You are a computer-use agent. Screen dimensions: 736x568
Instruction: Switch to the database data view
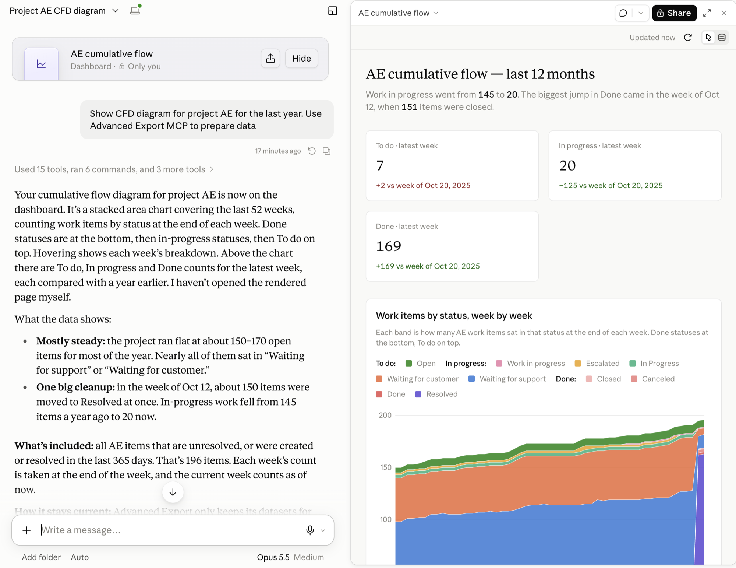click(722, 37)
